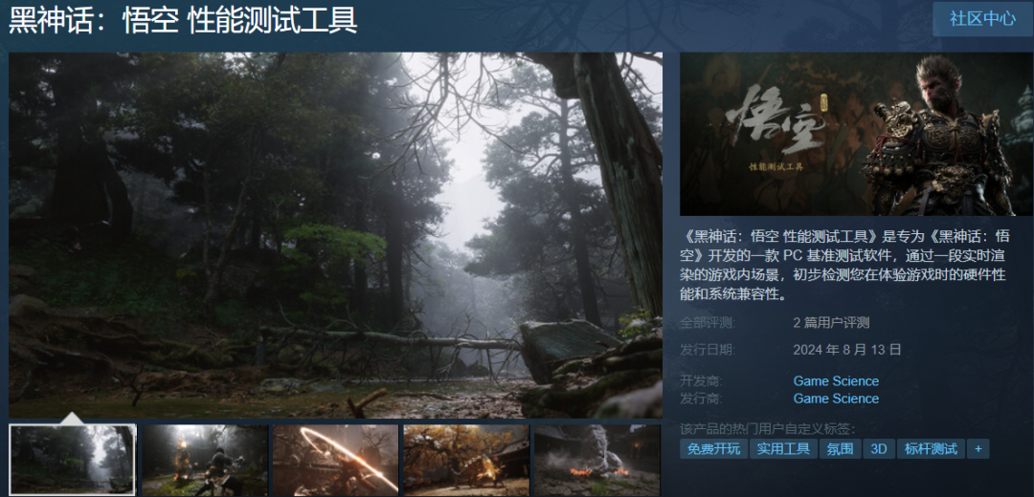Select the golden autumn tree thumbnail
The image size is (1034, 497).
466,460
